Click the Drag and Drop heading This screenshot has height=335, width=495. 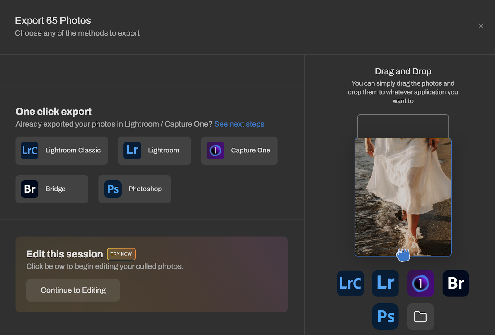point(403,71)
